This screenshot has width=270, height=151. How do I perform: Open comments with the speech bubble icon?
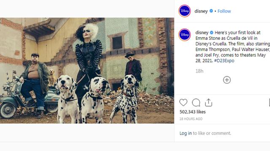tap(196, 102)
